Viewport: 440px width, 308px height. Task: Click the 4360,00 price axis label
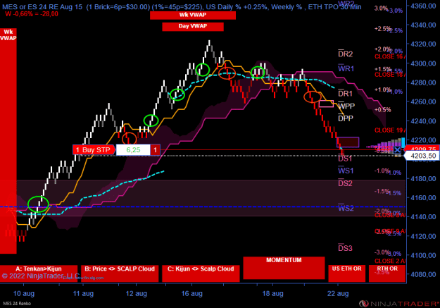coord(423,6)
